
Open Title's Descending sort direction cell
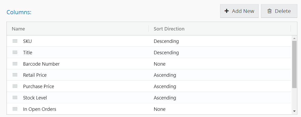coord(166,52)
